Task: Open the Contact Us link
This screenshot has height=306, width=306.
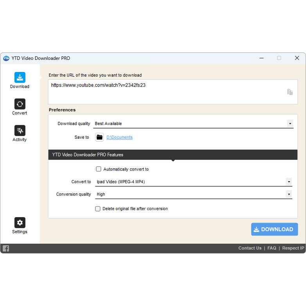Action: click(x=250, y=248)
